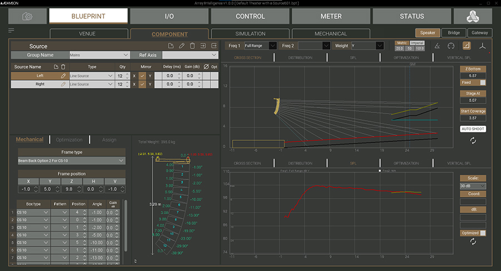This screenshot has width=501, height=271.
Task: Click refresh icon below Optimized
Action: (x=473, y=242)
